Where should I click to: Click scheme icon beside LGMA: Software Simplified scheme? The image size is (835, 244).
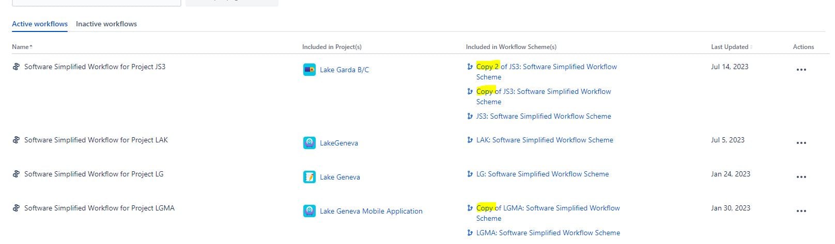[x=470, y=233]
